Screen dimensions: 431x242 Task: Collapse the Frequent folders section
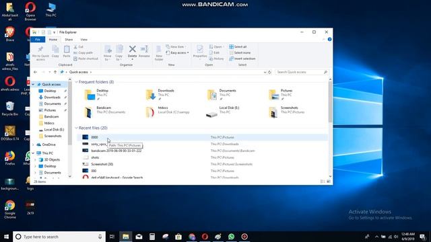(x=76, y=82)
